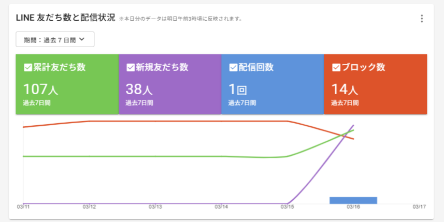Open the three-dot more options menu

[x=422, y=19]
